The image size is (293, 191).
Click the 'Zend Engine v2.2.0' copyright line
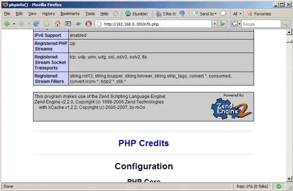coord(99,102)
